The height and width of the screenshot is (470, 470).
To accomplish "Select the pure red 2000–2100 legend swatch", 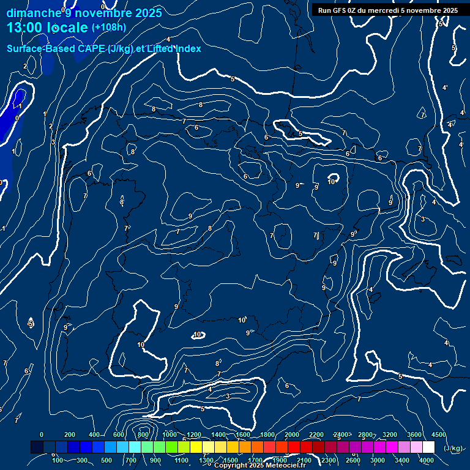I will pos(294,447).
